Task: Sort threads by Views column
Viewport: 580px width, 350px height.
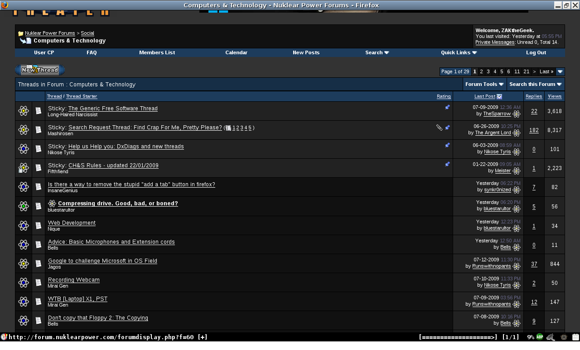Action: coord(555,96)
